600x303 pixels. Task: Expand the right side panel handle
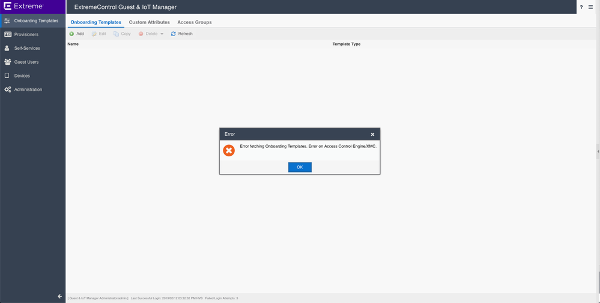pos(598,151)
